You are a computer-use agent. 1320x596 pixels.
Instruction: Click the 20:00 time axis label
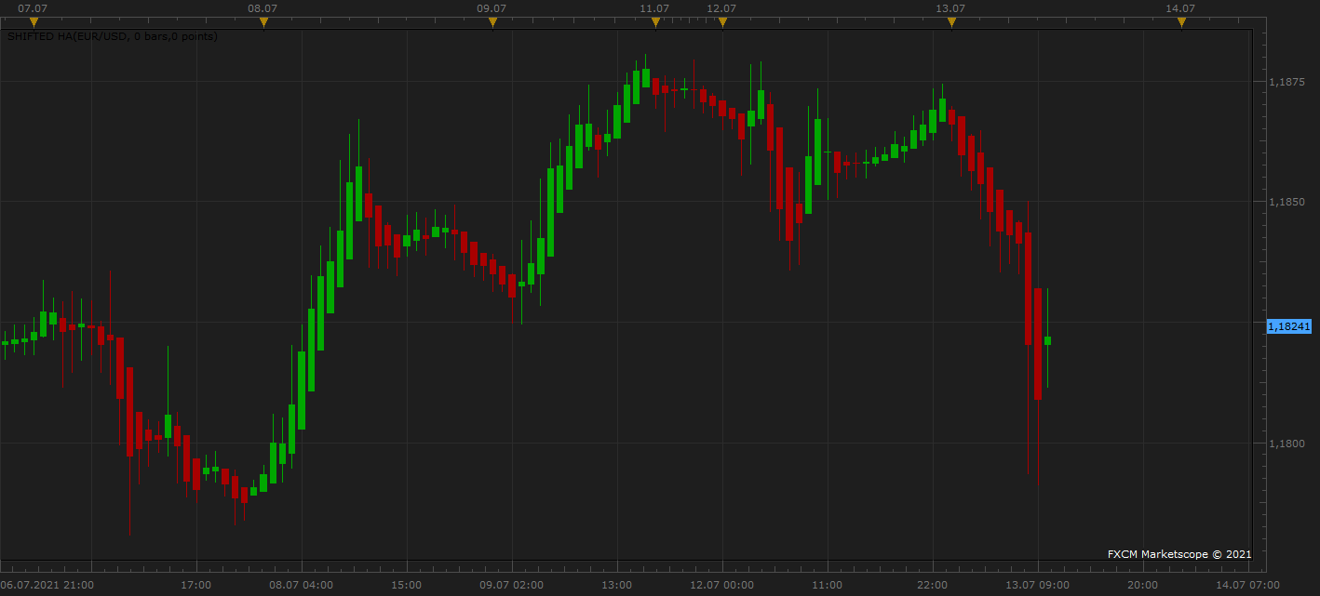[x=1142, y=585]
